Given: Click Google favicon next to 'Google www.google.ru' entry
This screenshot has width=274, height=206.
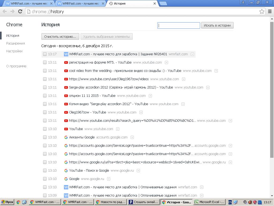Looking at the screenshot, I should coord(66,179).
